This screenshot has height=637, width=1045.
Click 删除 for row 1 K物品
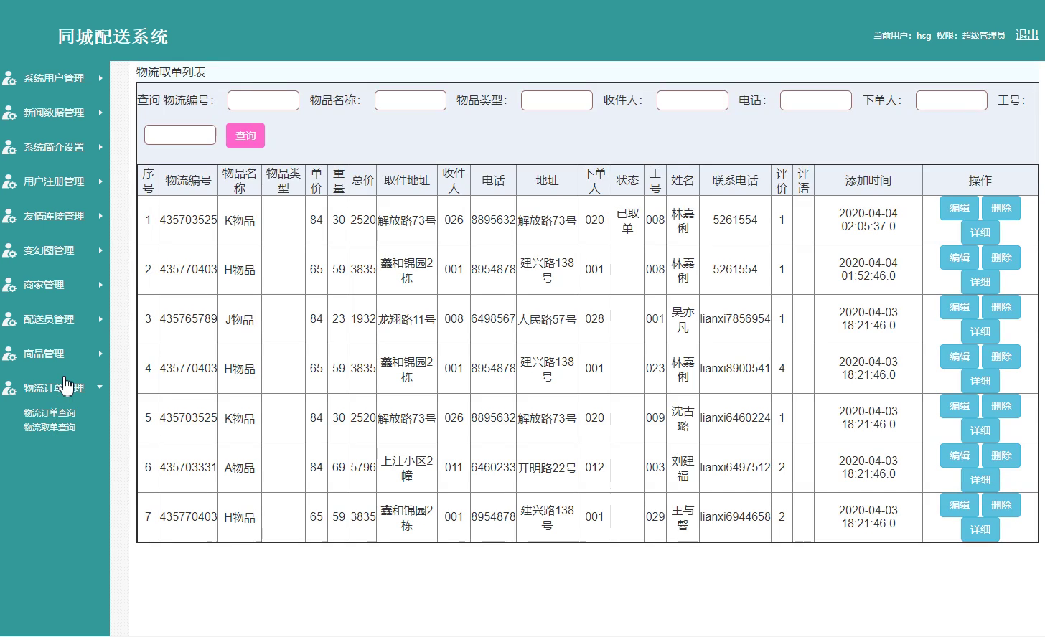tap(1001, 208)
